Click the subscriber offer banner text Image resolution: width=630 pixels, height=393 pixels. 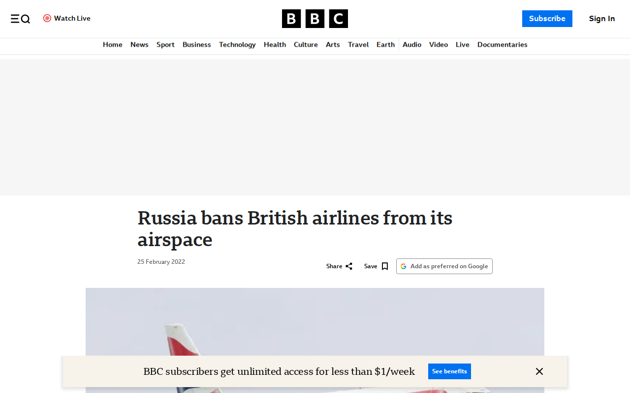click(279, 371)
